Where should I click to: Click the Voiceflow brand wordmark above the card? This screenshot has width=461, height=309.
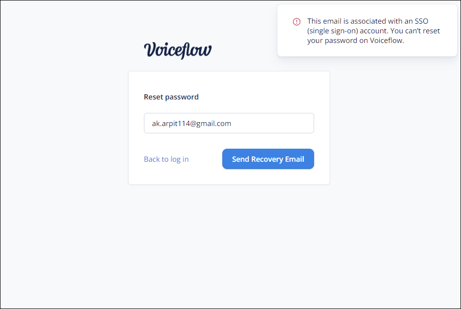[177, 51]
